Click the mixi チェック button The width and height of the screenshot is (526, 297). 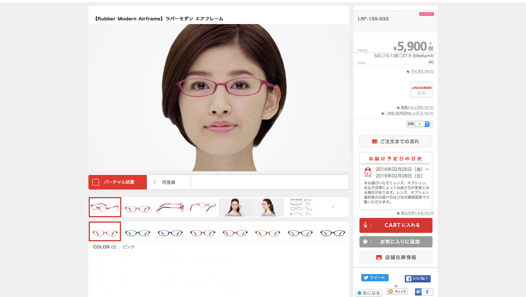397,292
